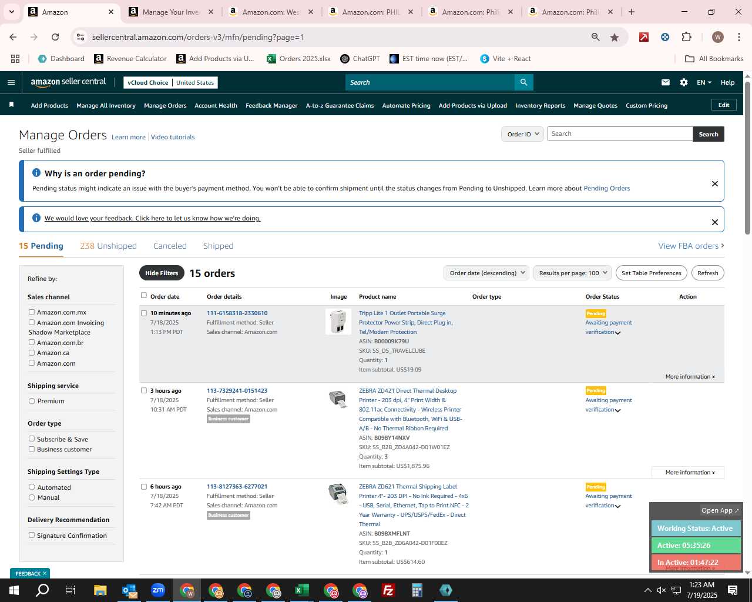Click the Amazon Seller Central logo
752x602 pixels.
[x=68, y=82]
